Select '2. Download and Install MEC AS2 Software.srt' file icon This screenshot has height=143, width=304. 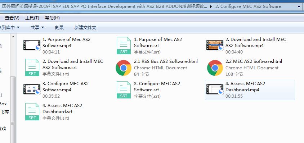click(32, 68)
